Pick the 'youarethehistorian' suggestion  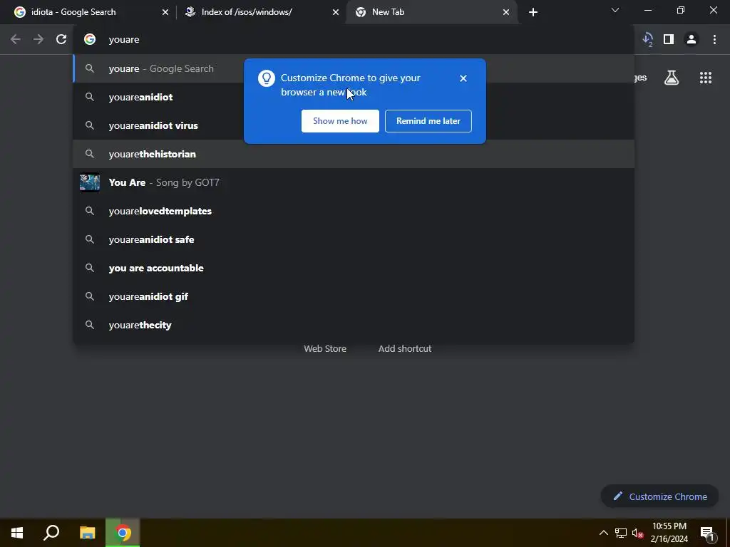click(x=354, y=154)
